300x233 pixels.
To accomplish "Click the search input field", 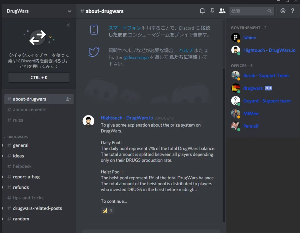I will (252, 11).
